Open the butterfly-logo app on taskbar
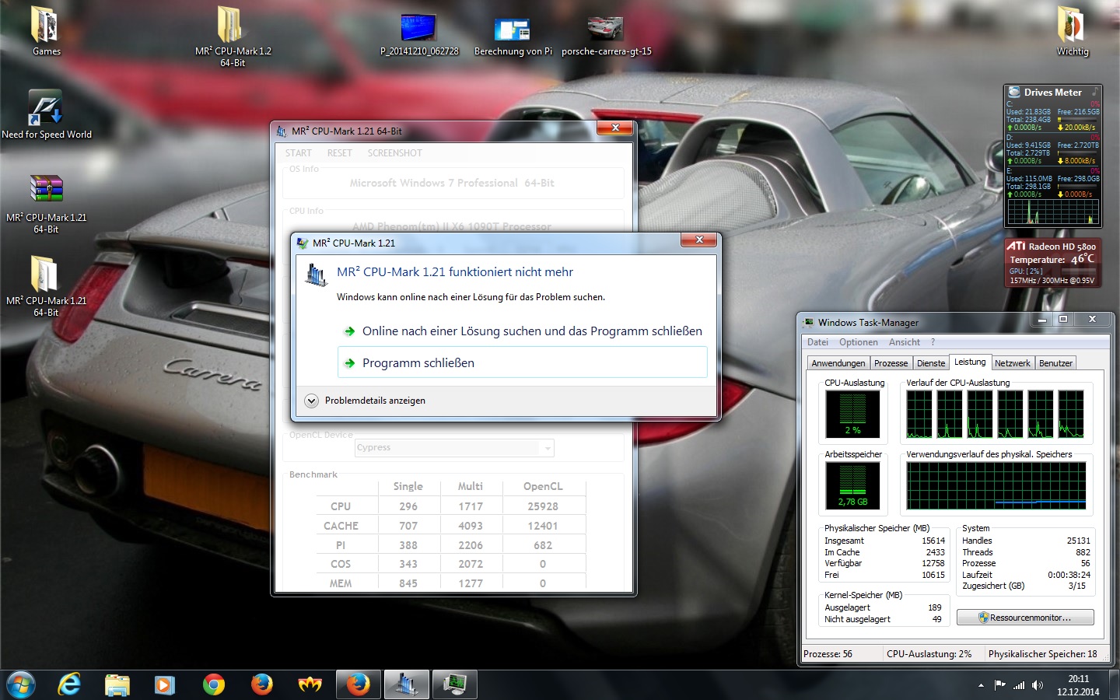The height and width of the screenshot is (700, 1120). [x=310, y=684]
